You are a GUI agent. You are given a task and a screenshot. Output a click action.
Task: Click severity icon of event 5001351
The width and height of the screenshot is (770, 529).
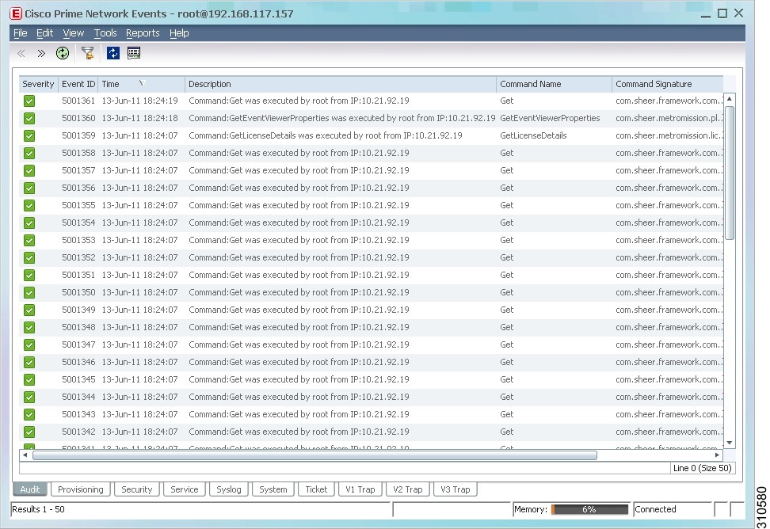29,276
